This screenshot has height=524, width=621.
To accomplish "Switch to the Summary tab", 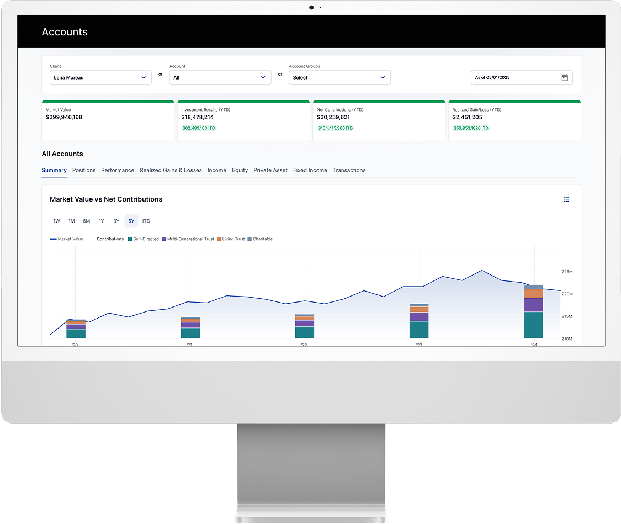I will click(x=54, y=170).
